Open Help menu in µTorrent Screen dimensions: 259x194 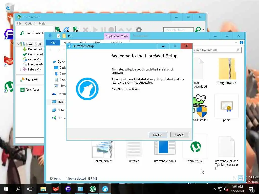click(42, 23)
